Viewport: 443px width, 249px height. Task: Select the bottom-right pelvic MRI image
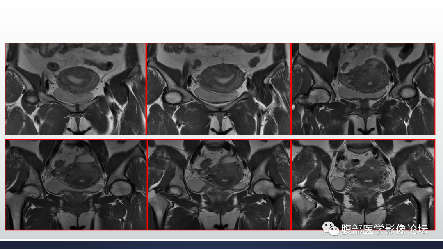click(x=363, y=185)
